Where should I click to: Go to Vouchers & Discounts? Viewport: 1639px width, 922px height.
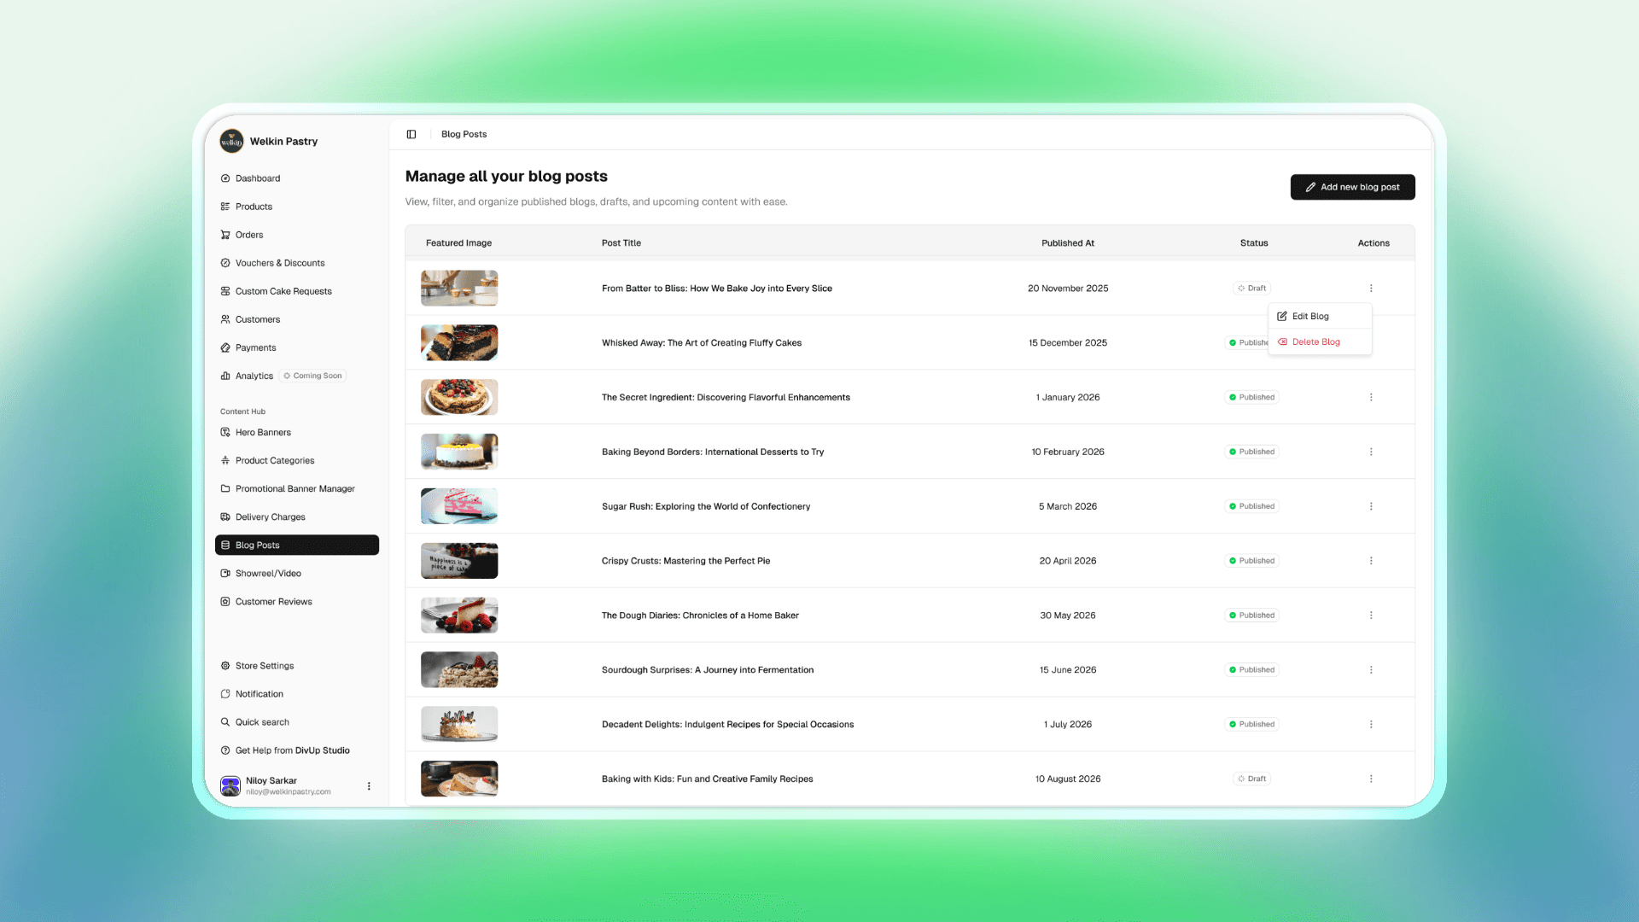(279, 263)
